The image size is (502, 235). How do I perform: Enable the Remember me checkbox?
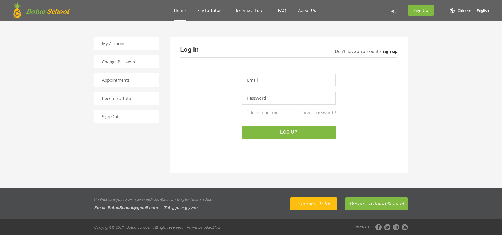tap(244, 113)
